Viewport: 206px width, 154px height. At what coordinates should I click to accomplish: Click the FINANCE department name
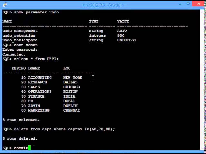click(36, 96)
